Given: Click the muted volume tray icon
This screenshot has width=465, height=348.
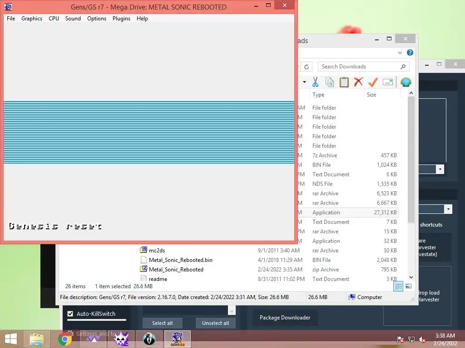Looking at the screenshot, I should [x=422, y=339].
